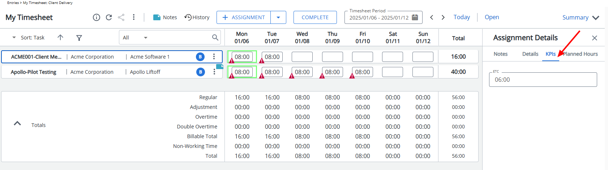608x170 pixels.
Task: Click warning icon on ACME001 Monday cell
Action: tap(232, 61)
